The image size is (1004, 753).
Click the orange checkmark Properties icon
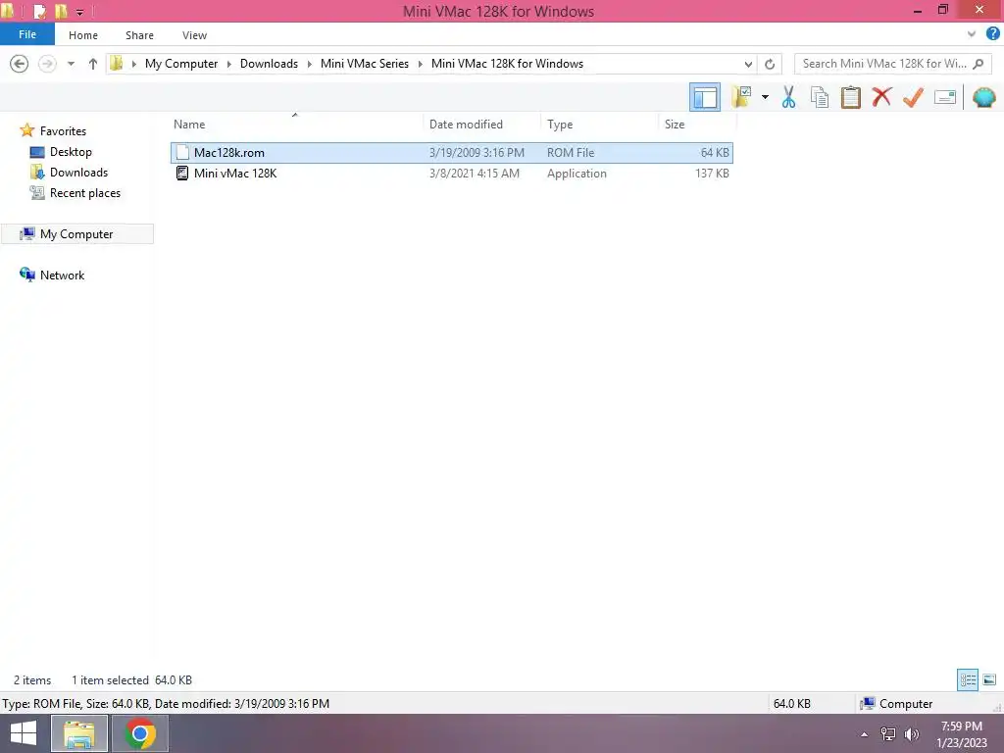tap(913, 97)
